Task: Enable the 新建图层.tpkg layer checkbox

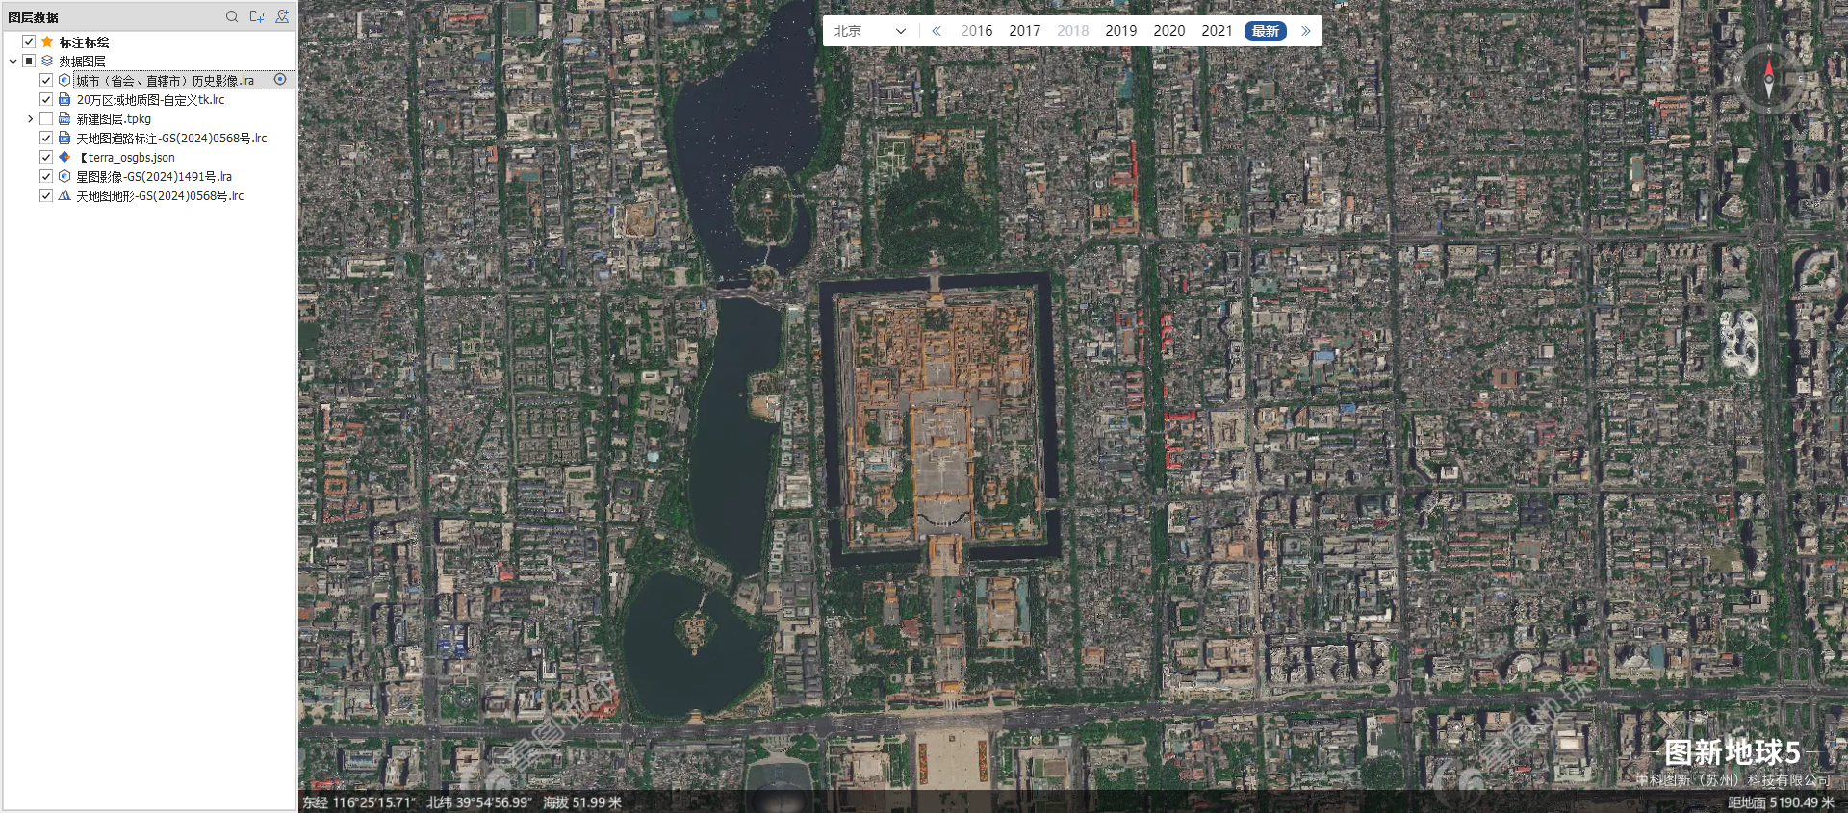Action: (46, 118)
